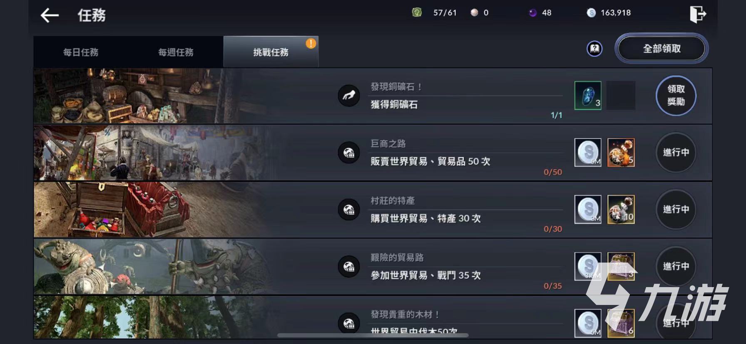Tap the horizontal scroll bar at bottom

point(373,335)
